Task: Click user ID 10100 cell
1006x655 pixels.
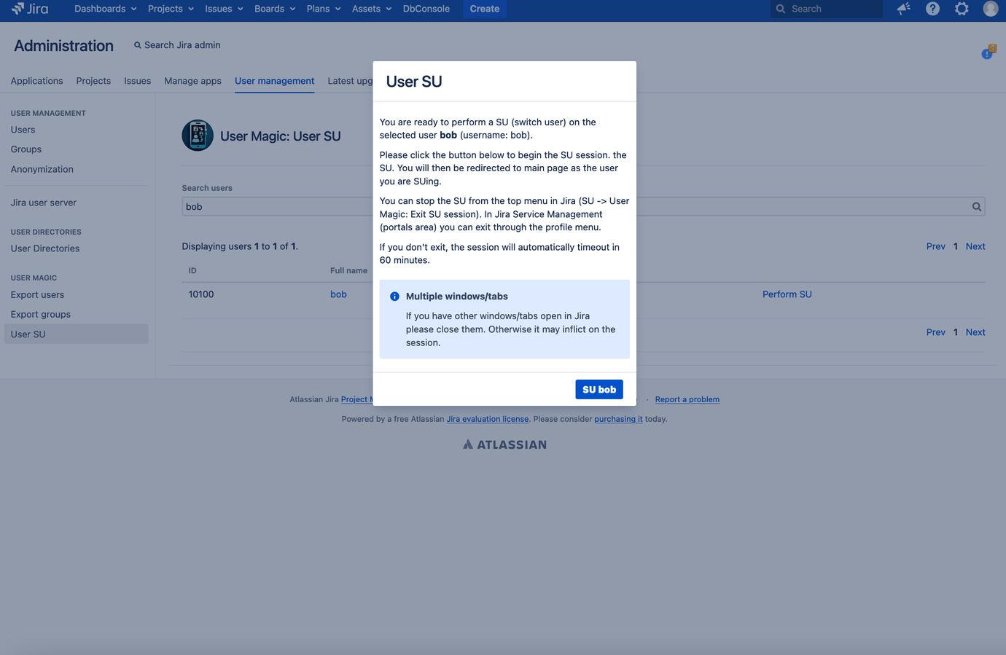Action: (201, 294)
